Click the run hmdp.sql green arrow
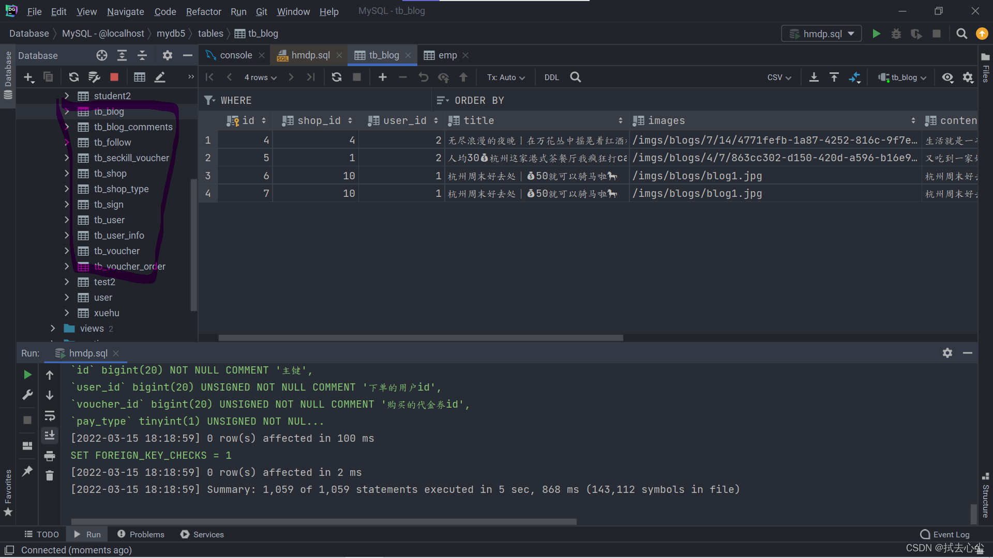The height and width of the screenshot is (558, 993). (876, 34)
